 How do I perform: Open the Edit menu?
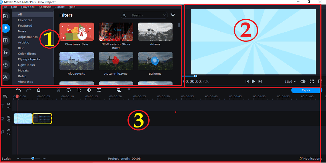(14, 7)
